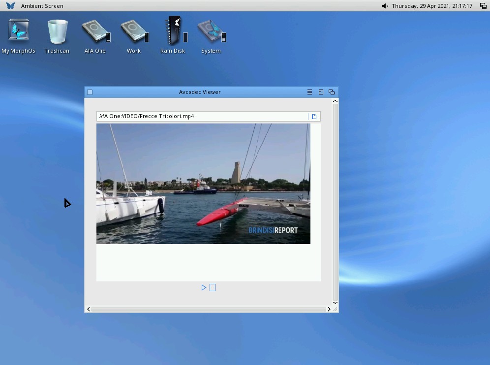Click the date and time clock
The width and height of the screenshot is (490, 365).
coord(432,6)
